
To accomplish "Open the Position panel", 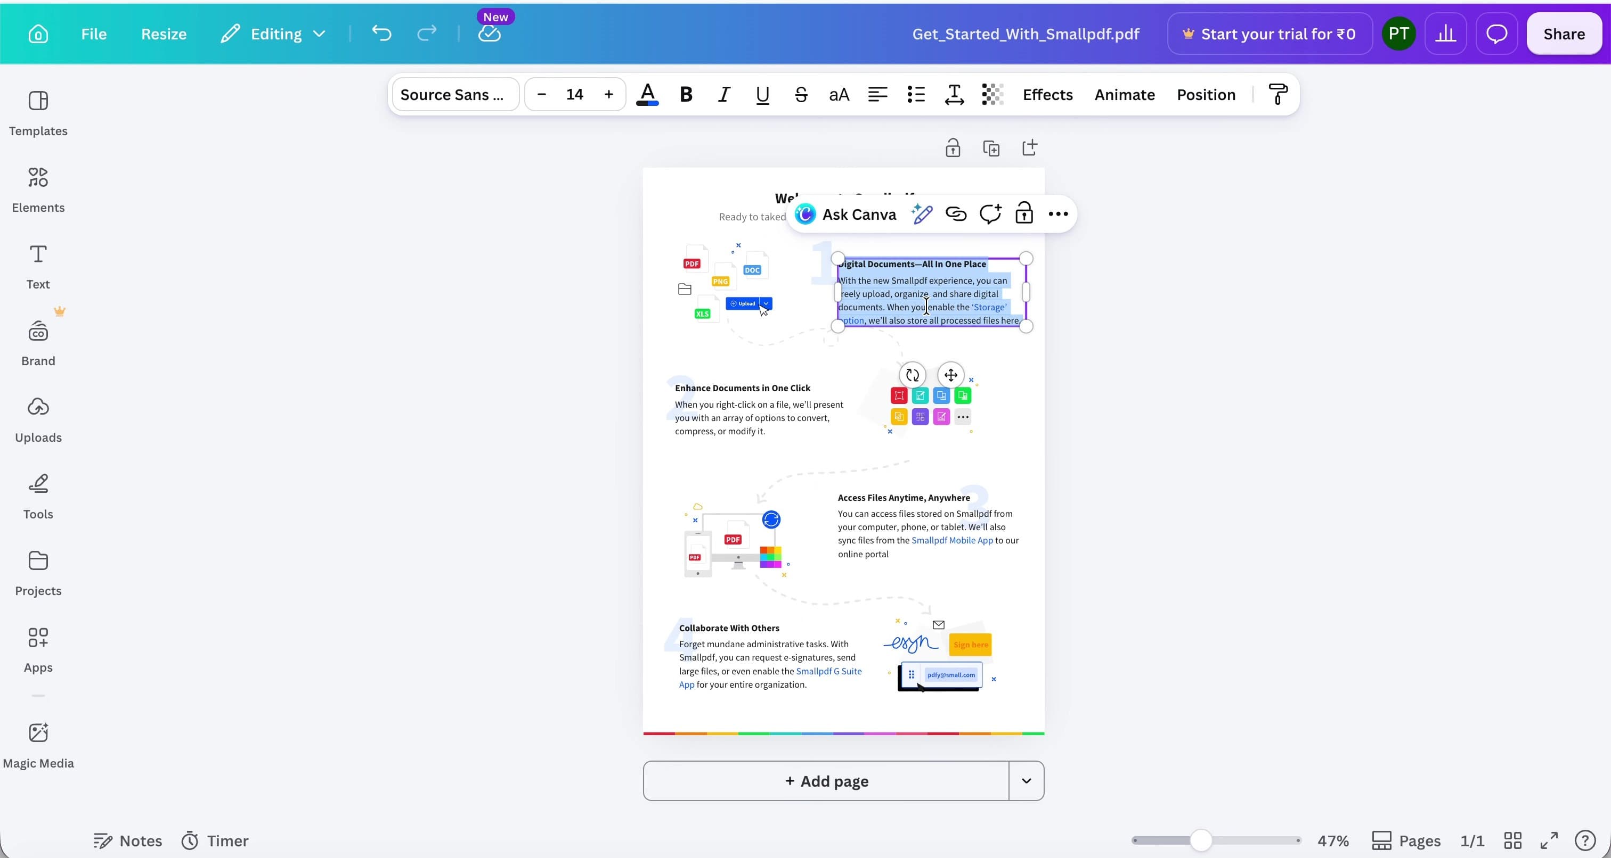I will tap(1206, 94).
